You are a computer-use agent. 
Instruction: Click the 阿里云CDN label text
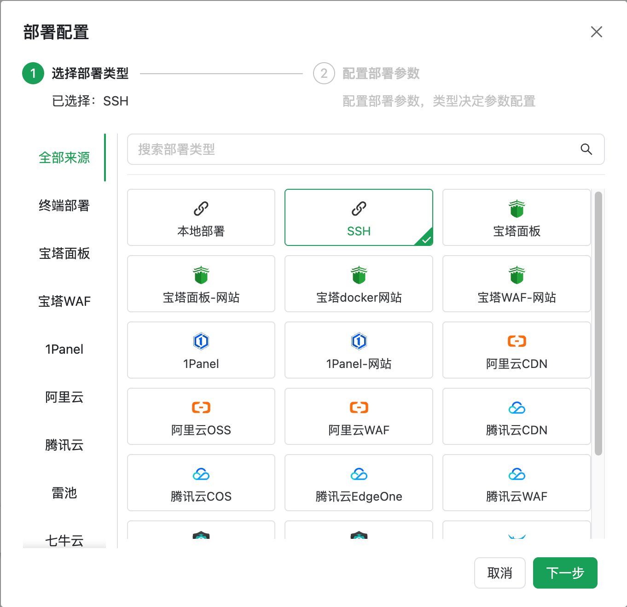517,364
